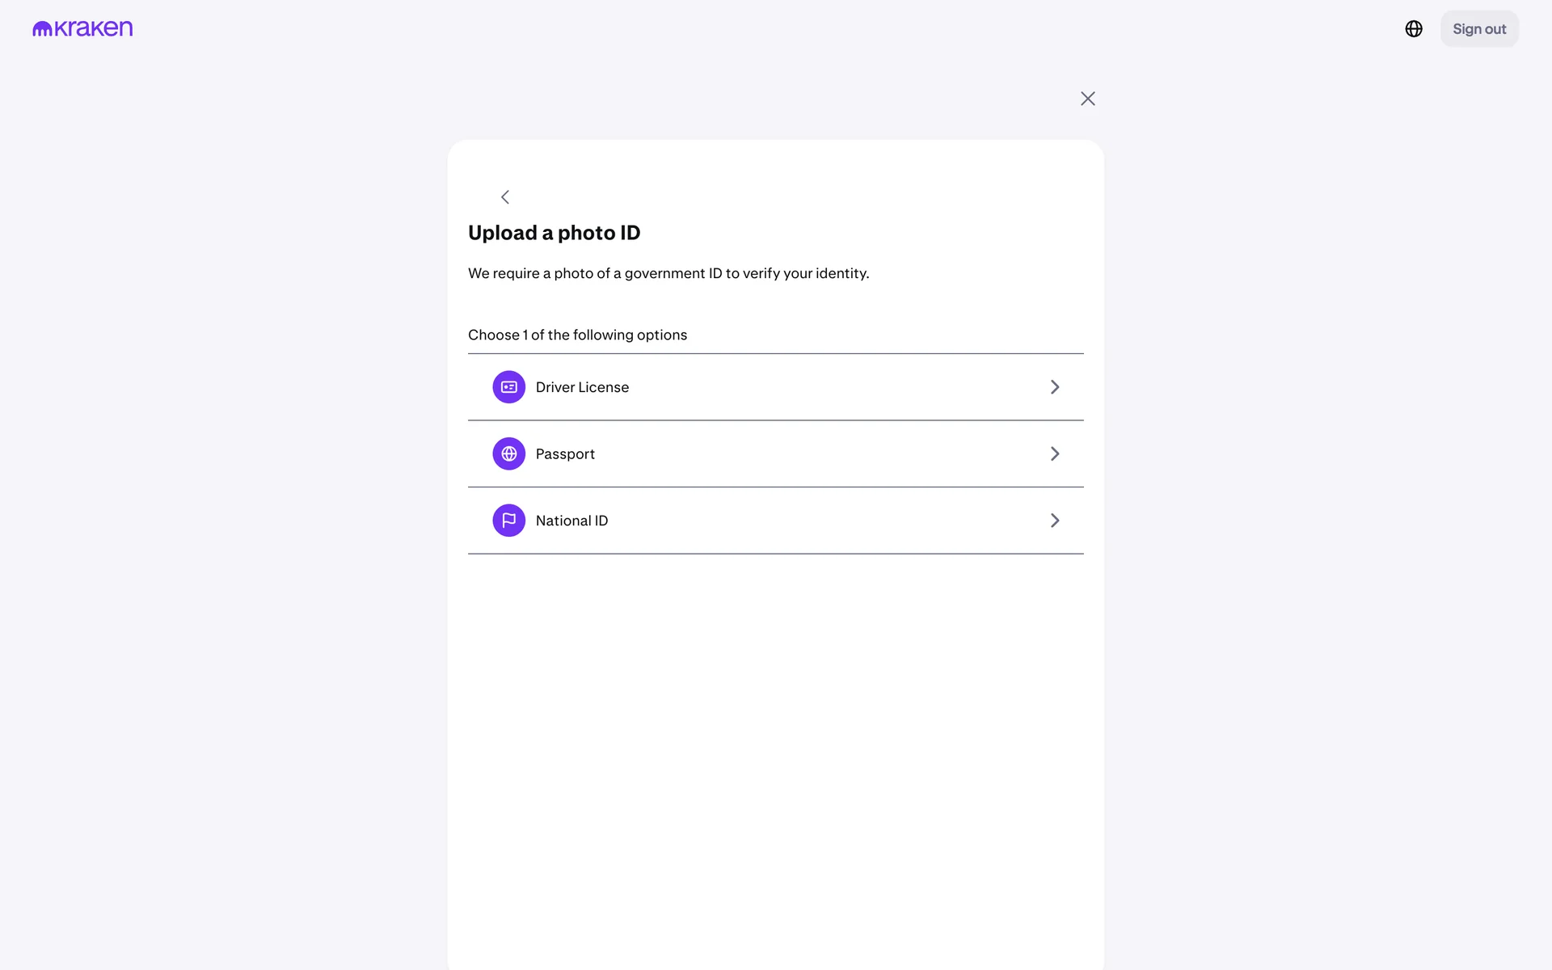Close the ID verification dialog with X

tap(1088, 99)
